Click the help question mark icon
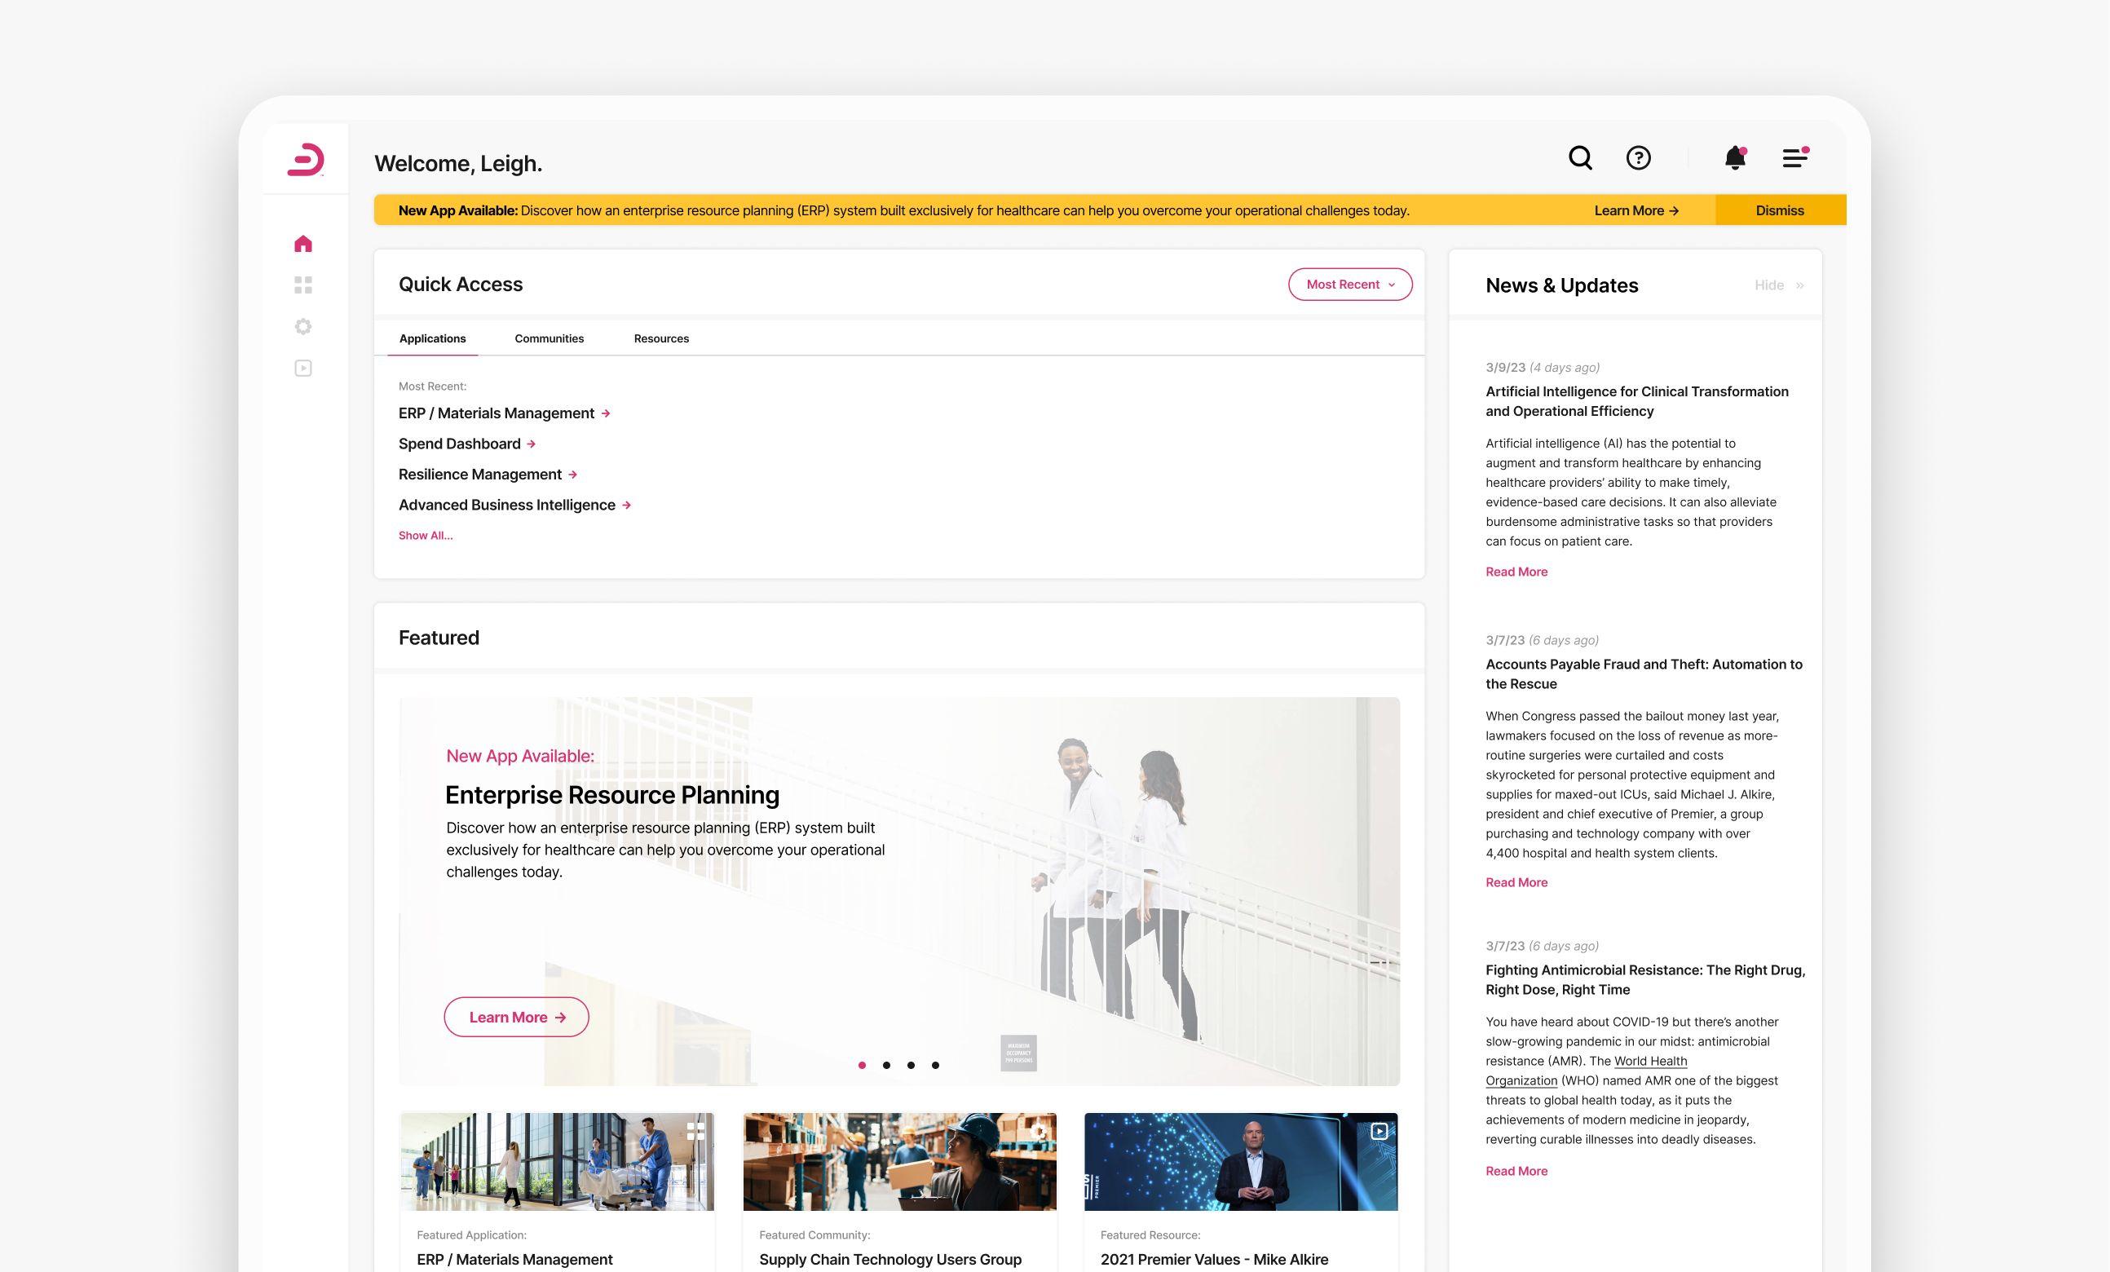The width and height of the screenshot is (2110, 1272). [x=1638, y=157]
